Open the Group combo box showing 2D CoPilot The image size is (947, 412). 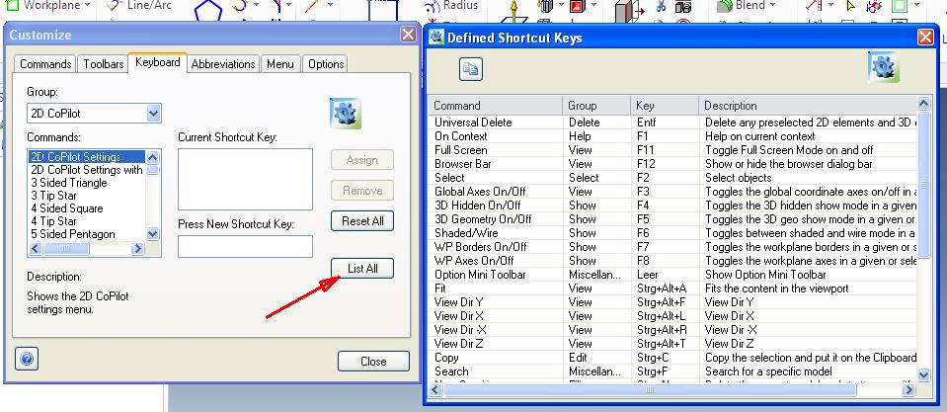pos(94,113)
